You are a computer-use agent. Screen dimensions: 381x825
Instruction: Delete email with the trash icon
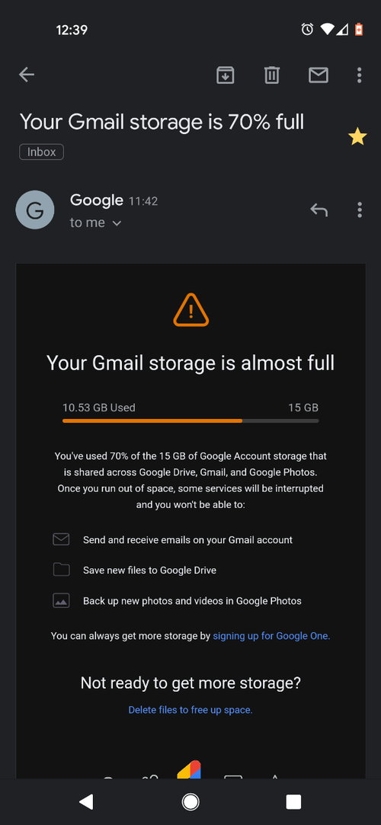271,75
